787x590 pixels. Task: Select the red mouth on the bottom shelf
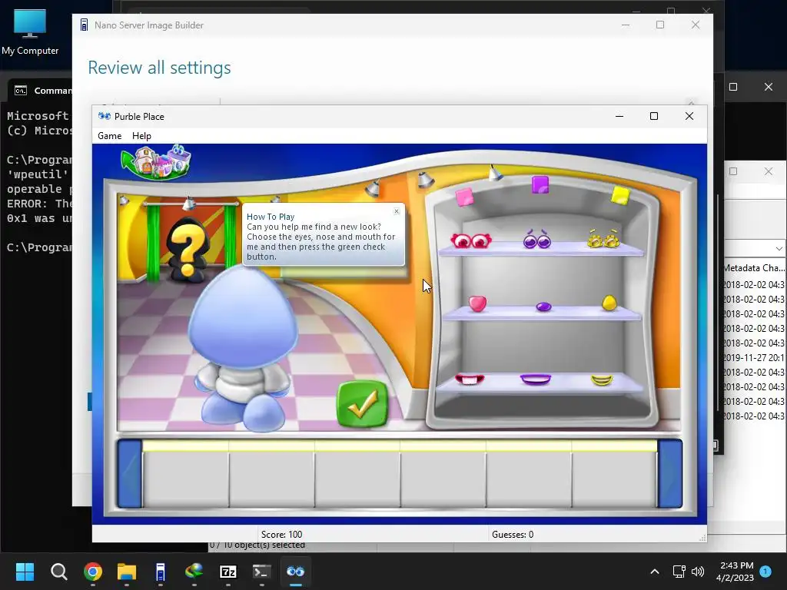[x=470, y=379]
